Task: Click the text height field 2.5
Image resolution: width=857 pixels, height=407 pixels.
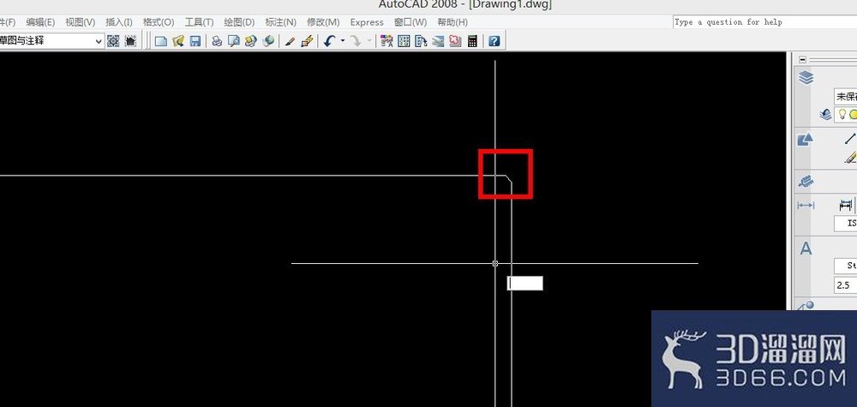Action: coord(846,285)
